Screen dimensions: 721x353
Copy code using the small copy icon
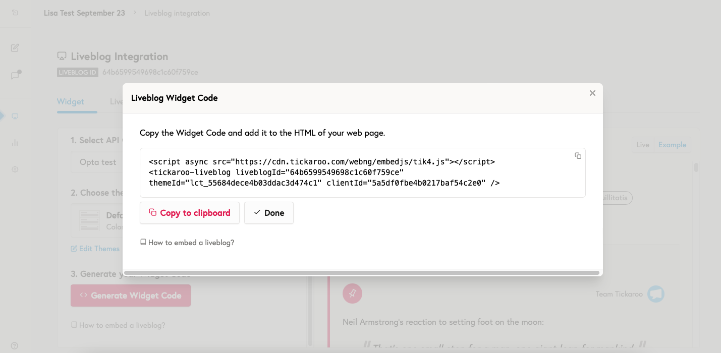click(578, 156)
